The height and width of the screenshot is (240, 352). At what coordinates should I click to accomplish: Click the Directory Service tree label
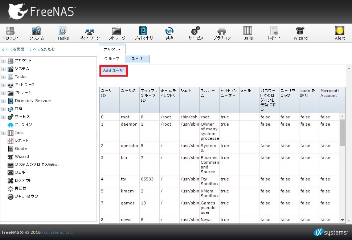point(33,101)
